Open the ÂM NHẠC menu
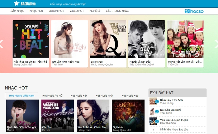The image size is (218, 134). click(17, 11)
